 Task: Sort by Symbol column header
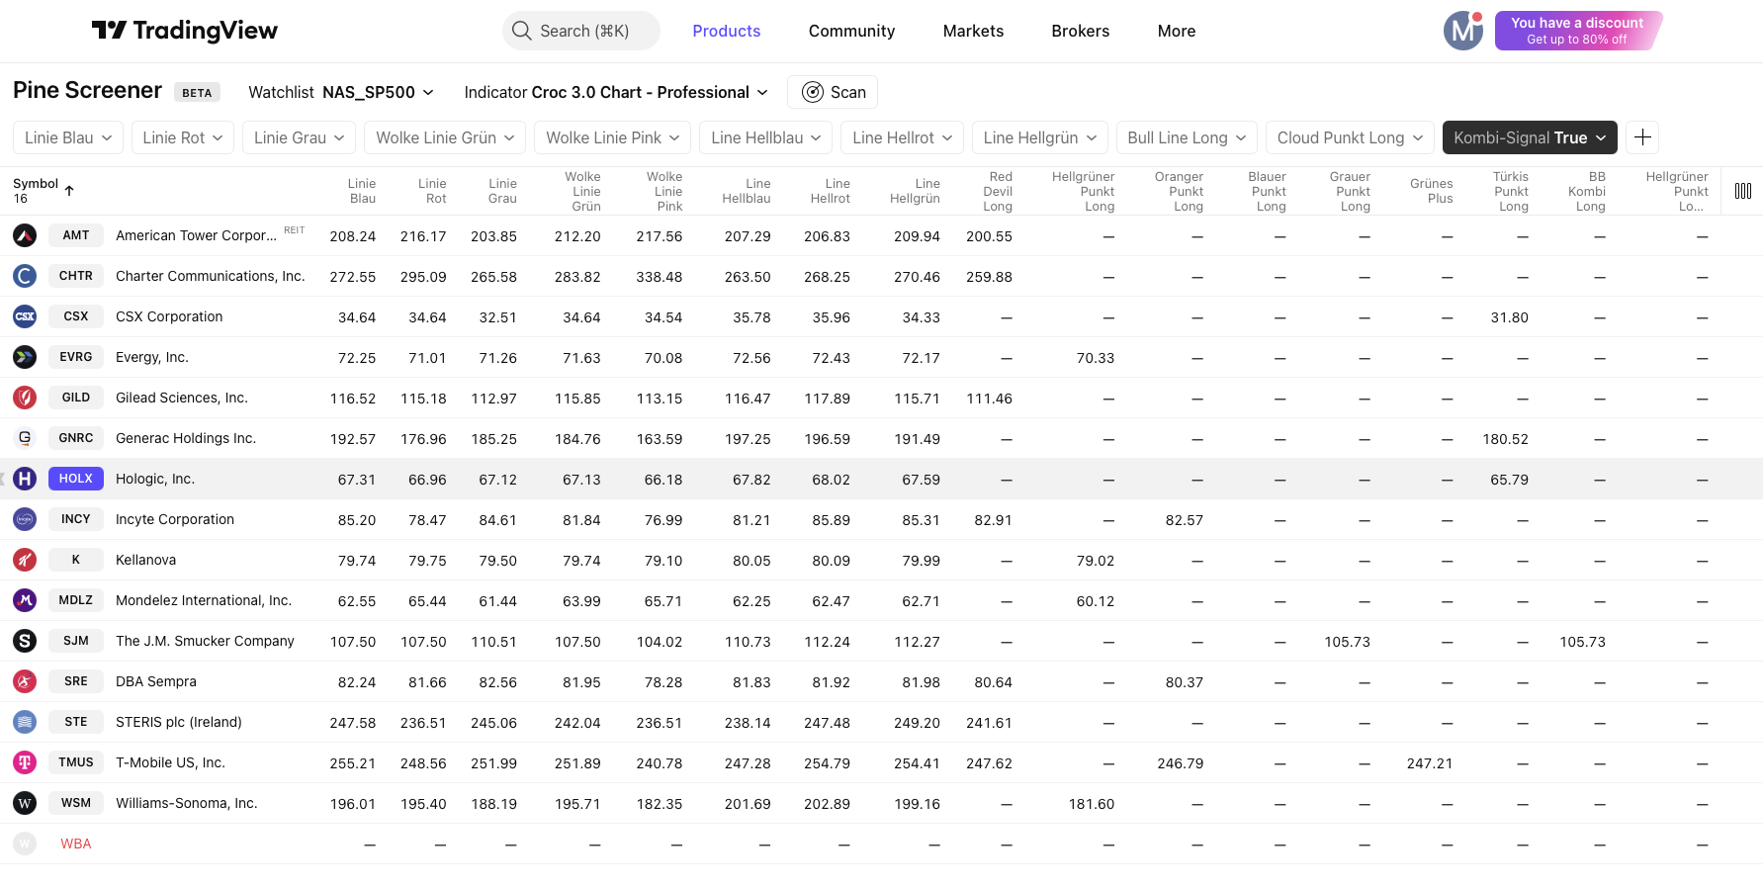(x=36, y=184)
